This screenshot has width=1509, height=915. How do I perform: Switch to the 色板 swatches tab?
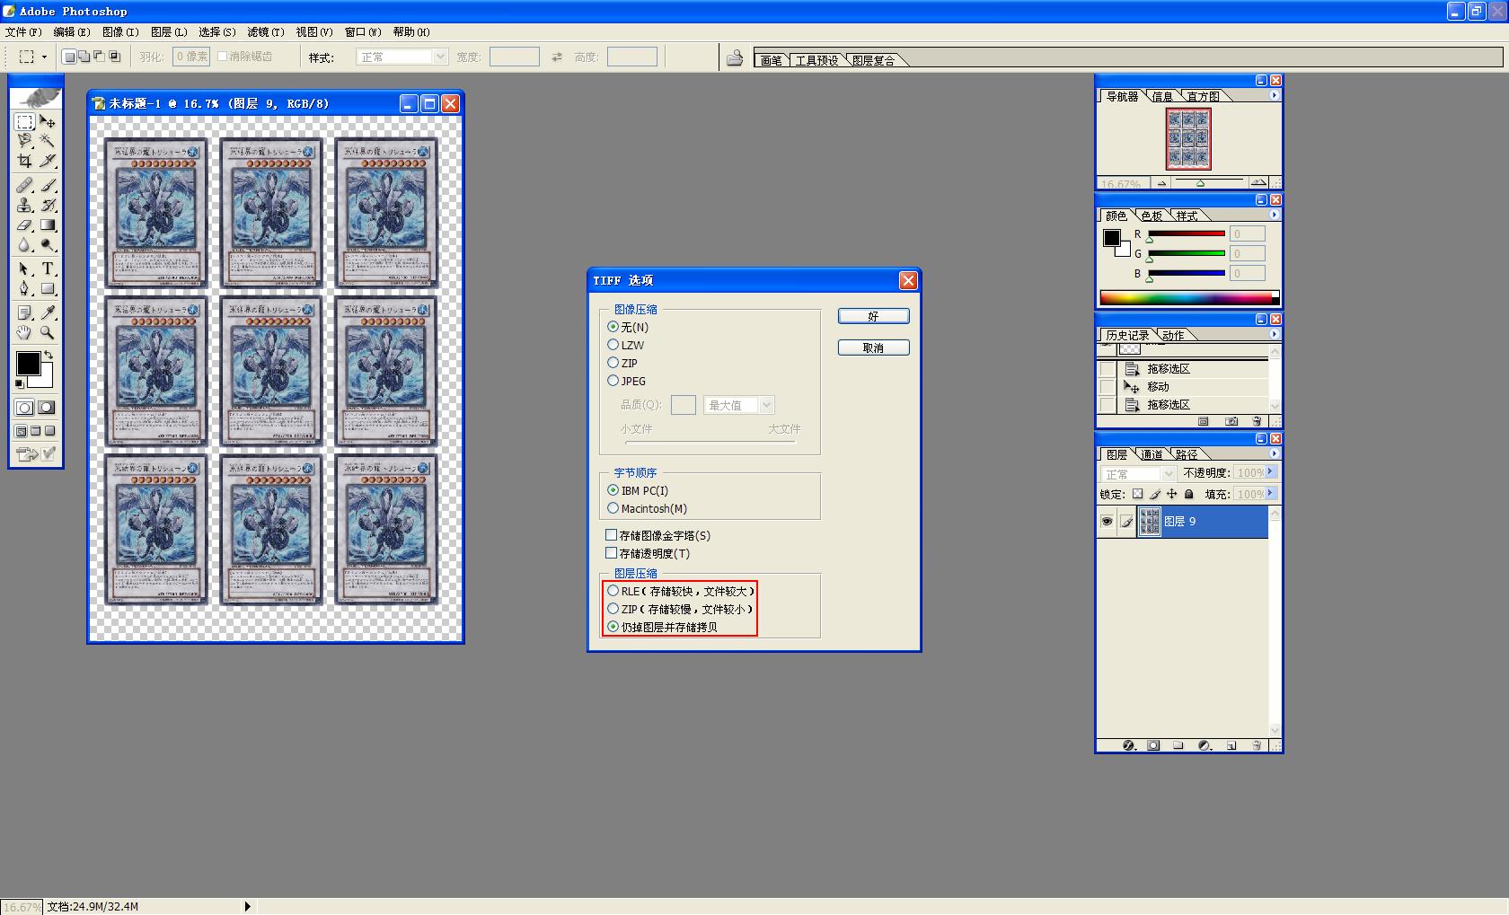pyautogui.click(x=1152, y=216)
